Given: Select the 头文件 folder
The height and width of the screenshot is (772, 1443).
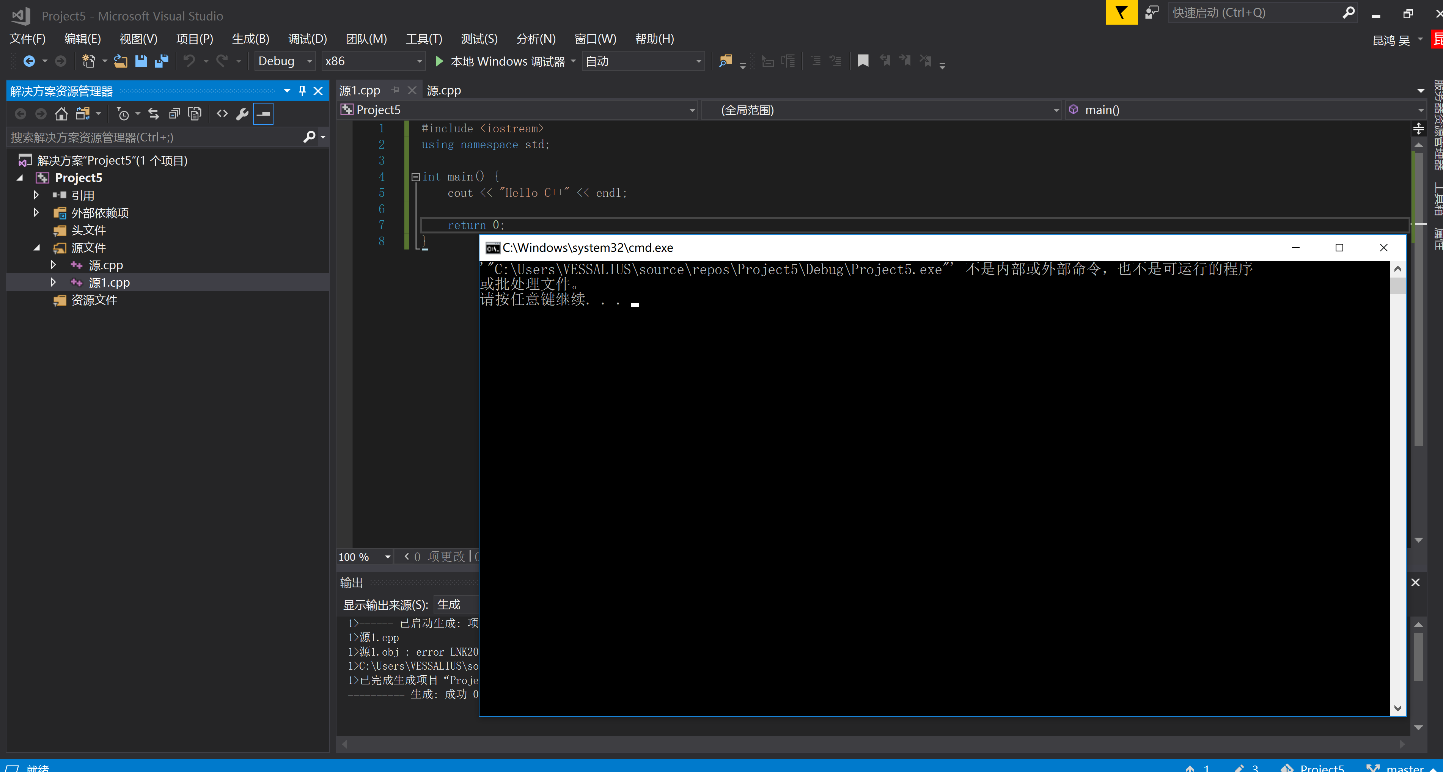Looking at the screenshot, I should click(88, 230).
